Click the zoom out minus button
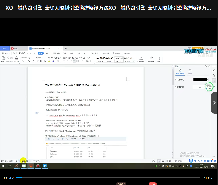 (x=186, y=161)
